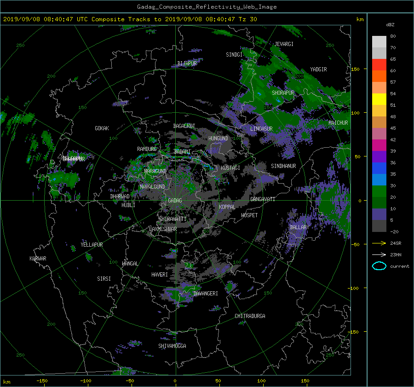This screenshot has height=387, width=414.
Task: Click the DAVANGERI label
Action: pos(206,294)
